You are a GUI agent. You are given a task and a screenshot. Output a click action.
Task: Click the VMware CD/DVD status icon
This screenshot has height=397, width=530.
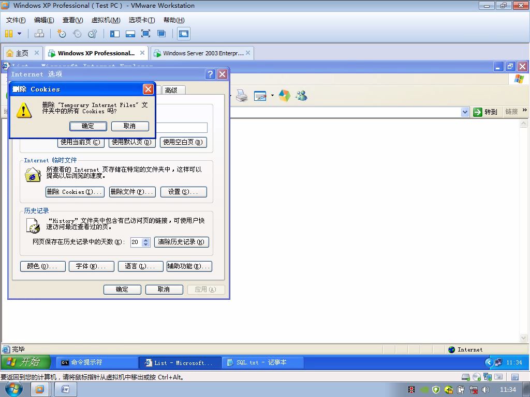pos(477,377)
